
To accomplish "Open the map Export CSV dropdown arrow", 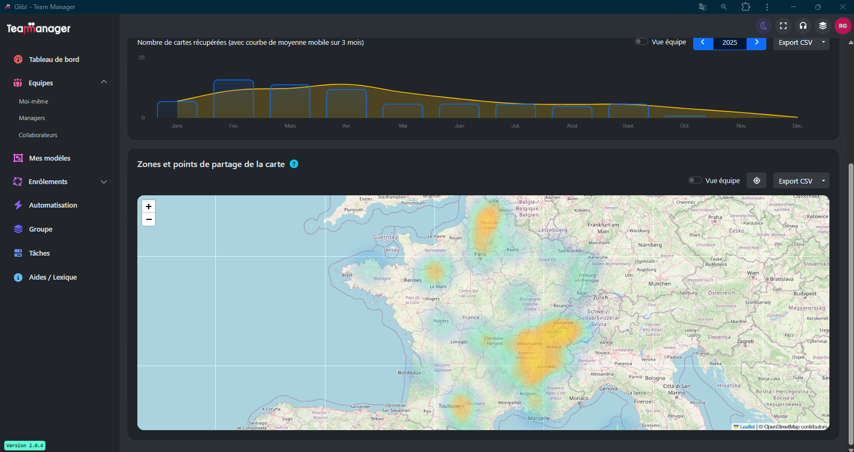I will [x=824, y=181].
